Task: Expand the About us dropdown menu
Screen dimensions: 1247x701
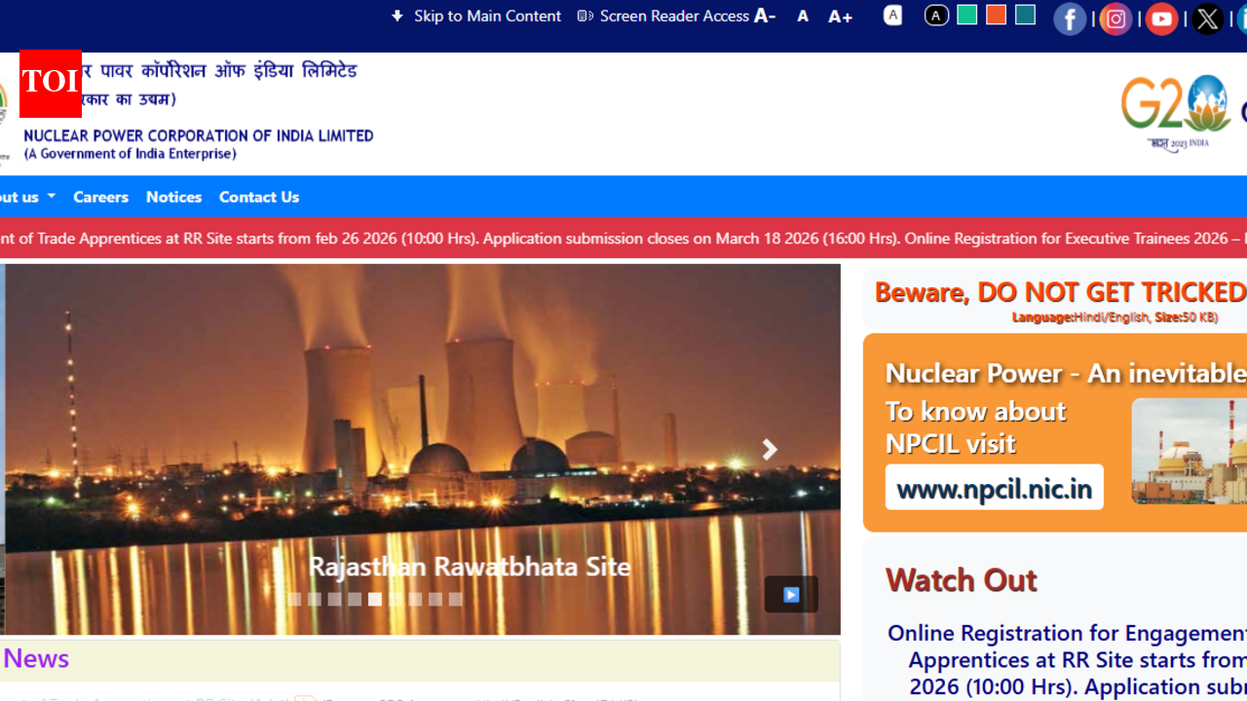Action: 27,197
